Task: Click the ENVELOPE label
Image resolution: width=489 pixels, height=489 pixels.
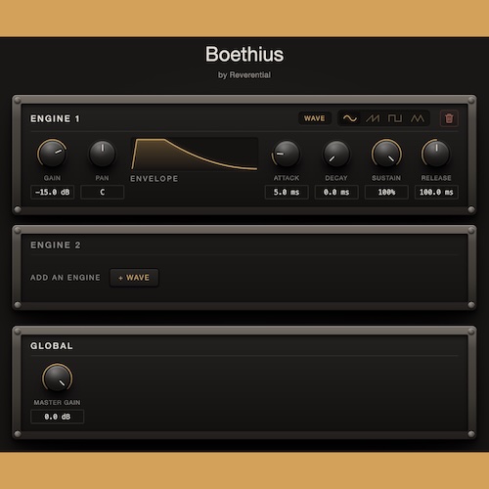Action: 155,179
